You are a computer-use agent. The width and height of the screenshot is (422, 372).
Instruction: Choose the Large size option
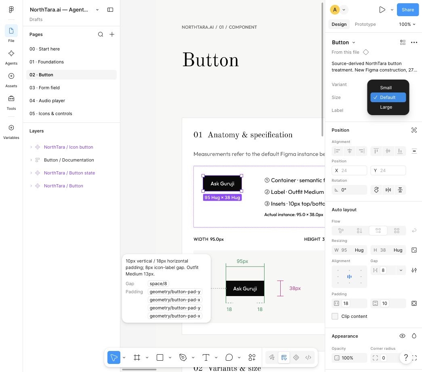pos(388,107)
